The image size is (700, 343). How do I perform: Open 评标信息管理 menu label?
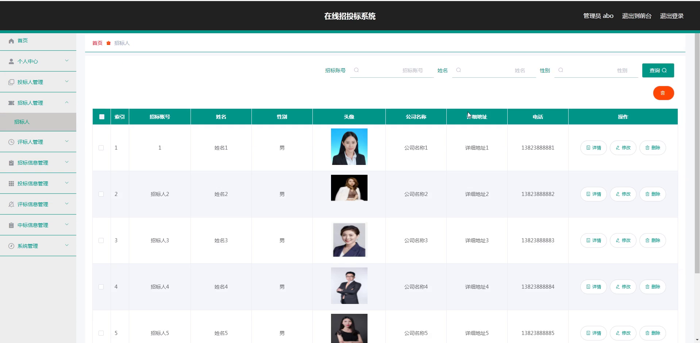coord(33,204)
